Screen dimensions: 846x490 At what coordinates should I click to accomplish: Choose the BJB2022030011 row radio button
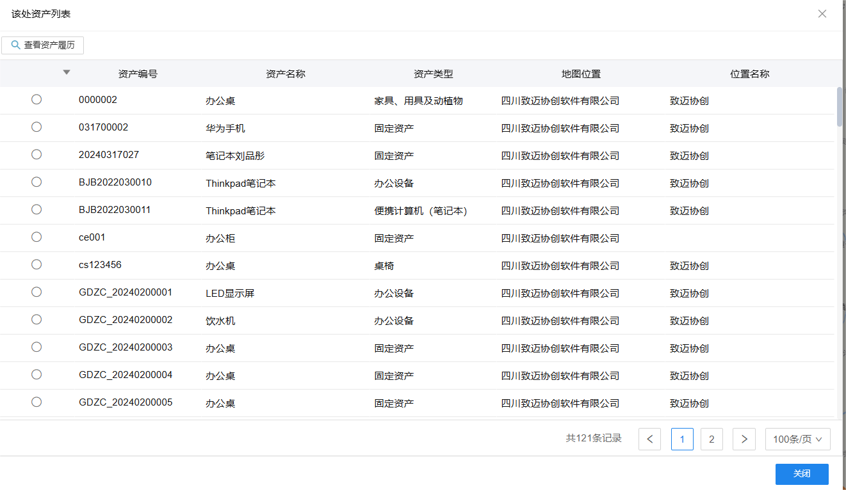[37, 209]
